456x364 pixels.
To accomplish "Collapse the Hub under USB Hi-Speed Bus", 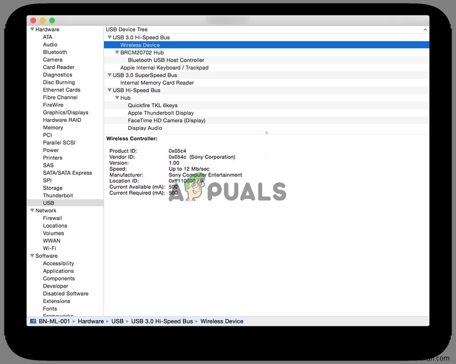I will [117, 97].
